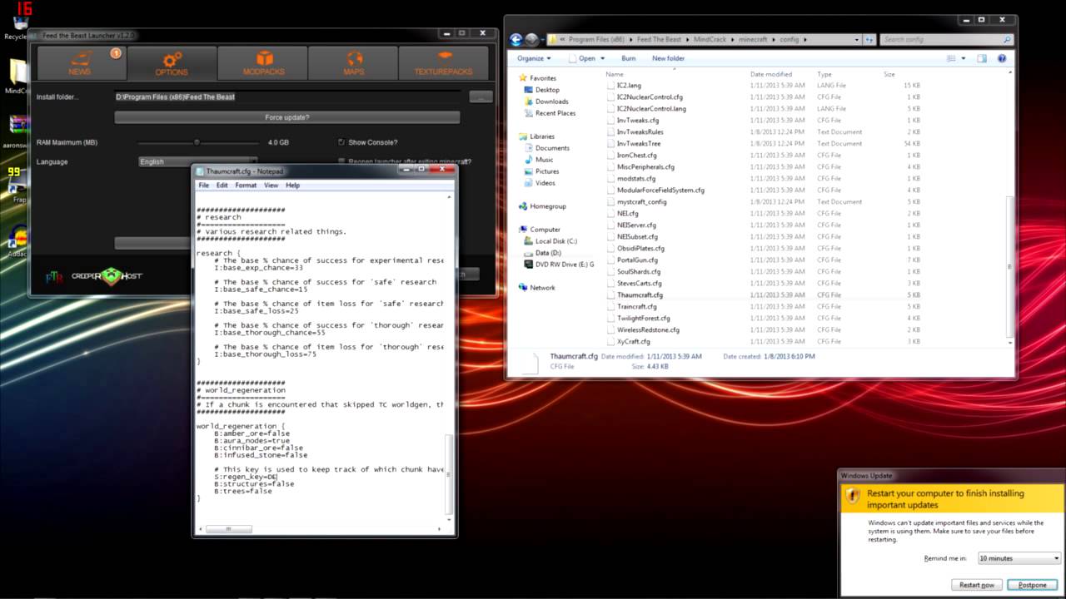Open the Videos library
The height and width of the screenshot is (599, 1066).
click(545, 183)
